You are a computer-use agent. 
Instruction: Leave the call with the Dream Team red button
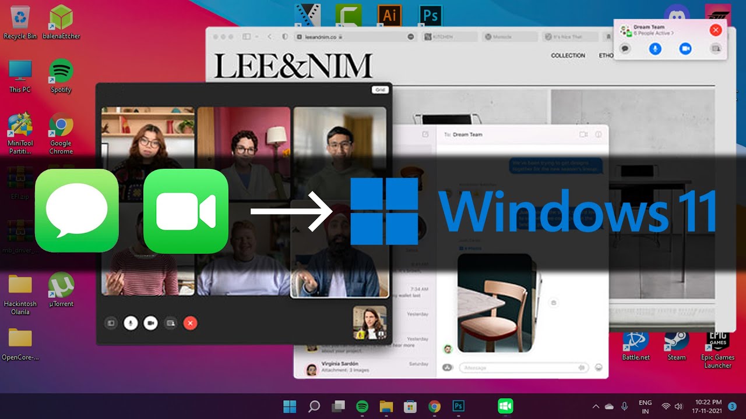[x=716, y=30]
